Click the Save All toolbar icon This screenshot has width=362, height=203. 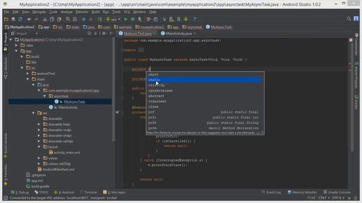[x=14, y=19]
